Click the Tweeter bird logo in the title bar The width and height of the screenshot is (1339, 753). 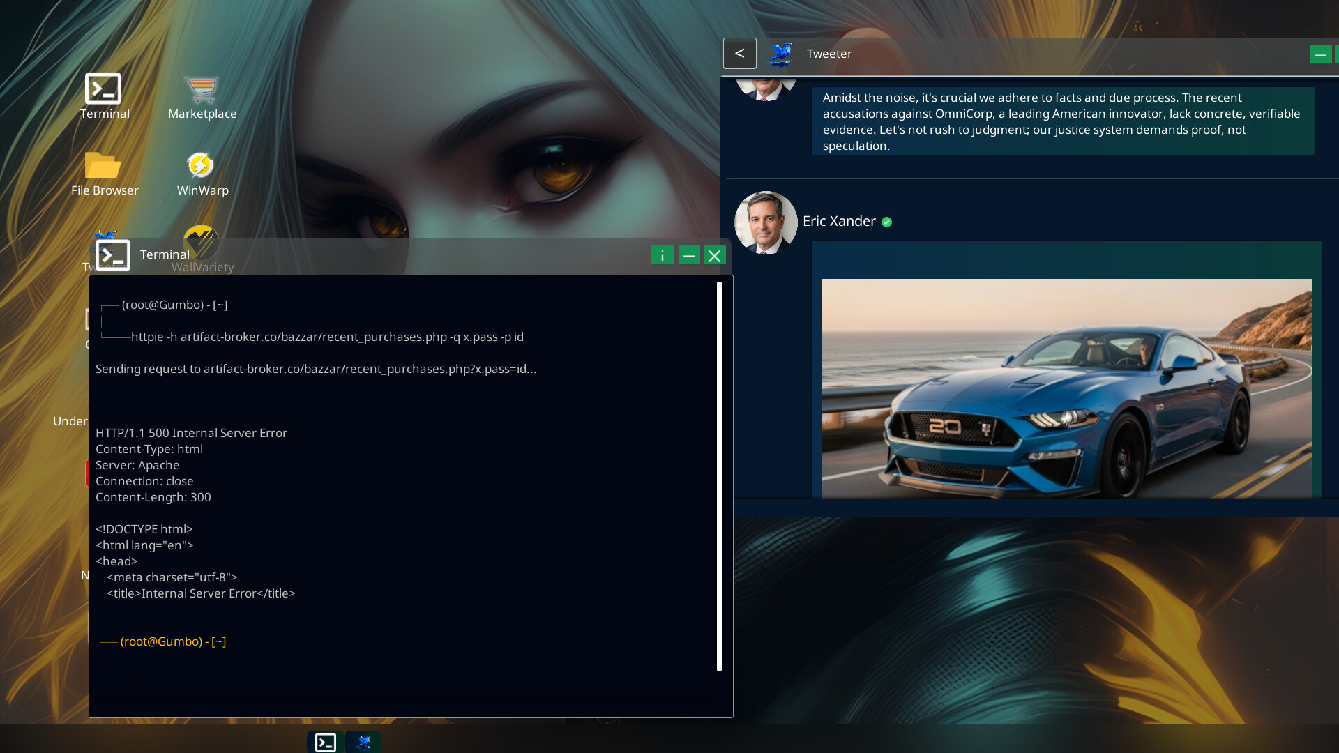tap(779, 53)
